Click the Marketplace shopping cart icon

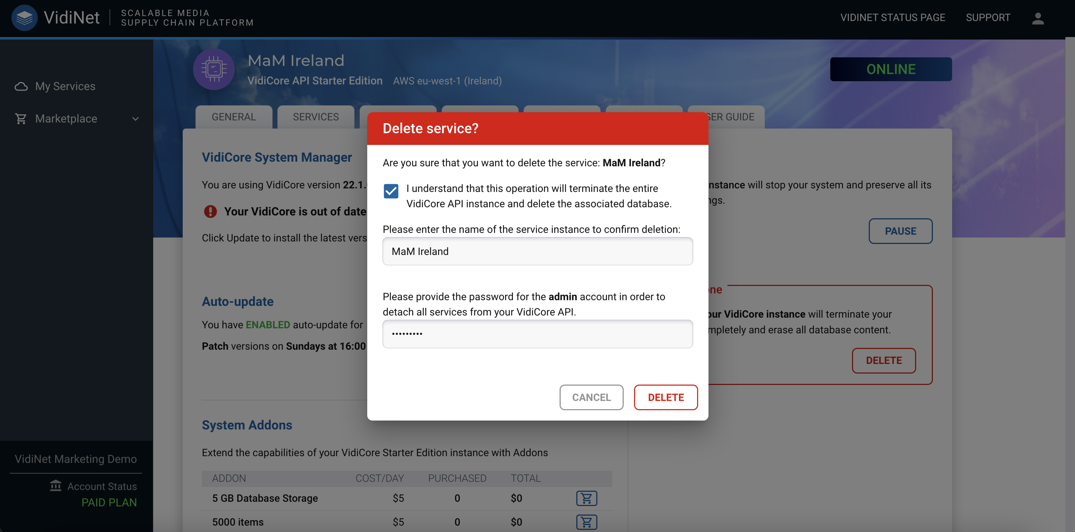pos(21,119)
